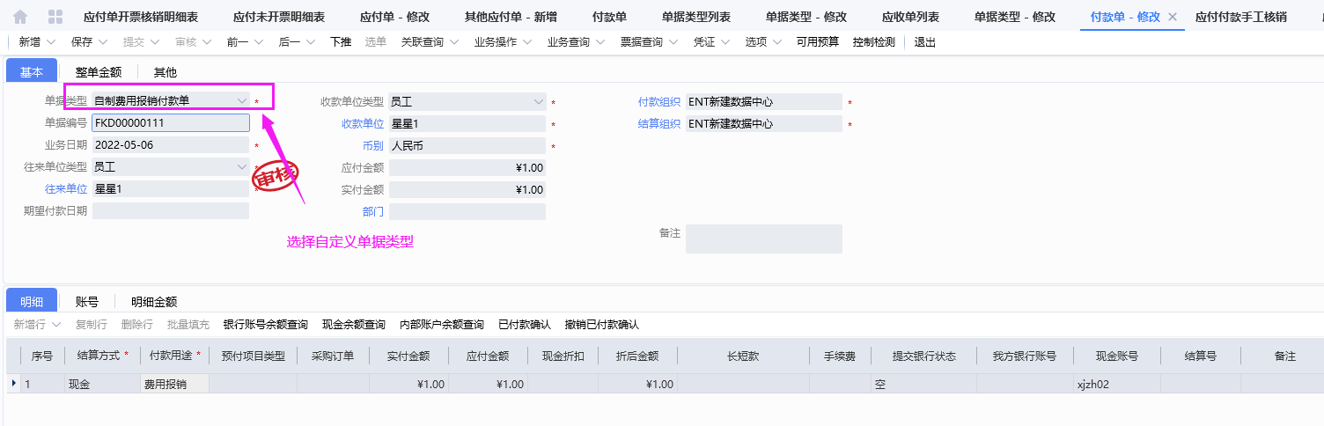The image size is (1324, 426).
Task: Open the 保存 toolbar dropdown arrow
Action: (x=104, y=42)
